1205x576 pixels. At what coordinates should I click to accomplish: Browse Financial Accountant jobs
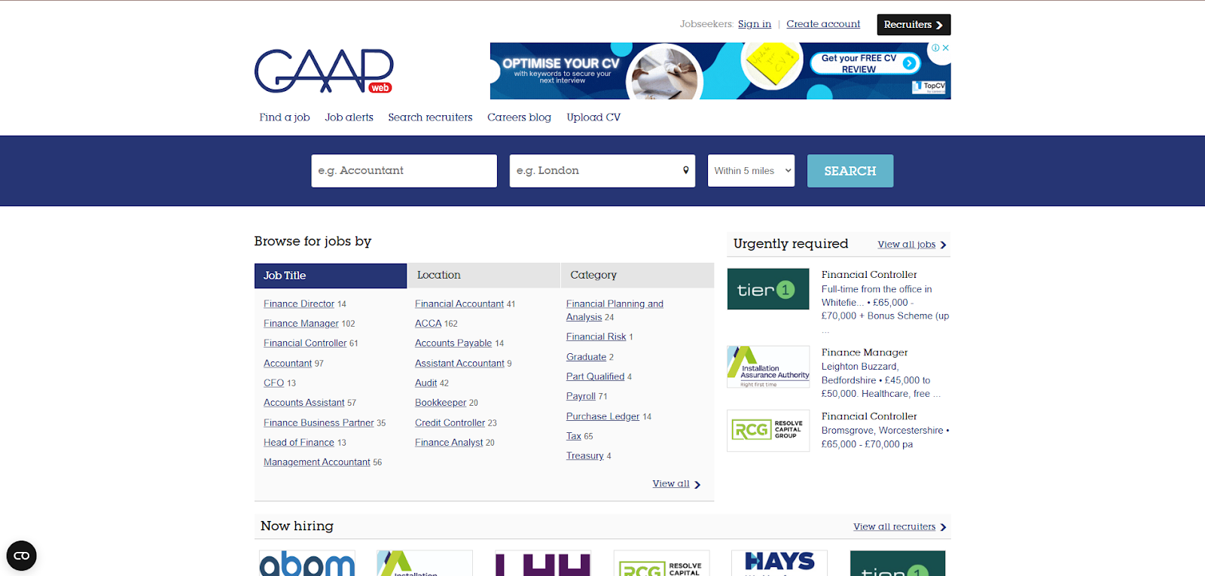459,304
